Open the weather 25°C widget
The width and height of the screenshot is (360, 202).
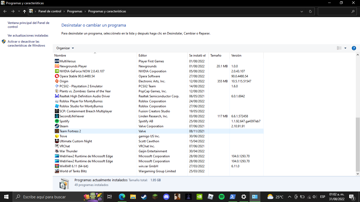coord(275,197)
